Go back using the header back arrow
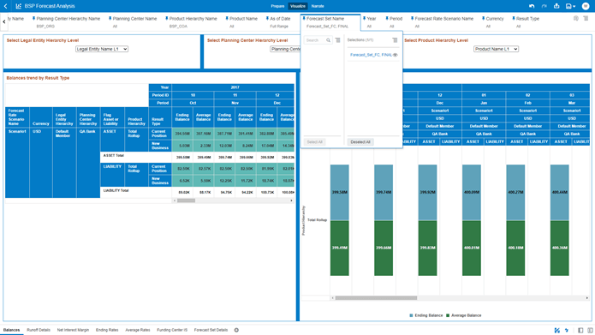Viewport: 595px width, 335px height. click(5, 6)
